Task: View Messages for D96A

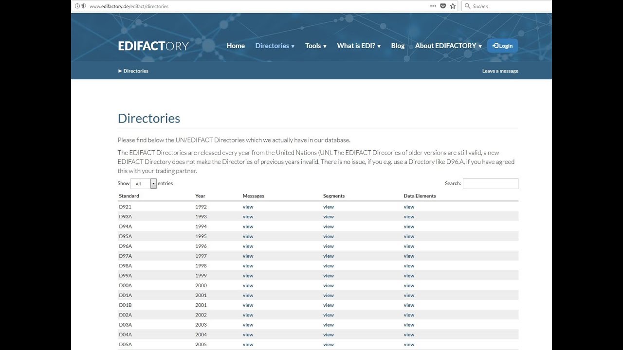Action: [248, 246]
